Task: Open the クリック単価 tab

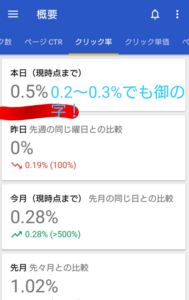Action: point(147,42)
